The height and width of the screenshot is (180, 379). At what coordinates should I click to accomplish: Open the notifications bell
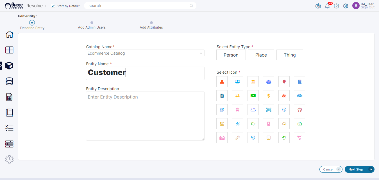[327, 6]
